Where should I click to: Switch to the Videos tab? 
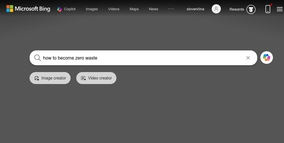[x=114, y=9]
